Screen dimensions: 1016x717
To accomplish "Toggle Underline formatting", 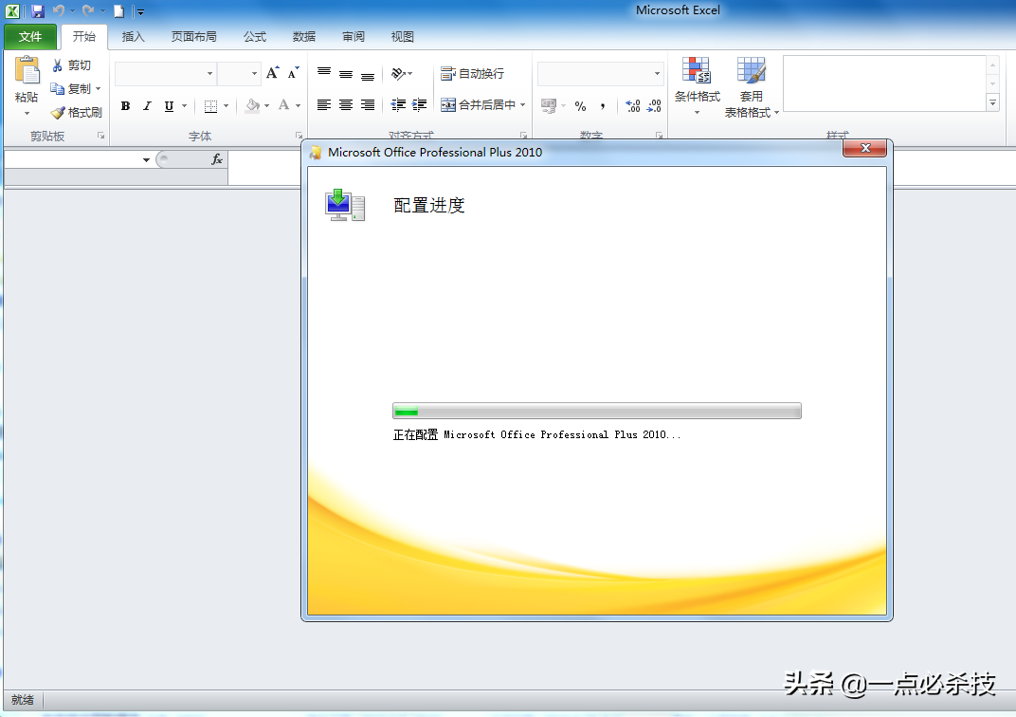I will click(x=169, y=105).
